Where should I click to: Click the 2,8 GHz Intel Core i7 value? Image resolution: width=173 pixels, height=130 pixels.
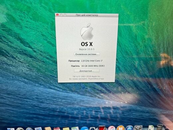tap(92, 61)
